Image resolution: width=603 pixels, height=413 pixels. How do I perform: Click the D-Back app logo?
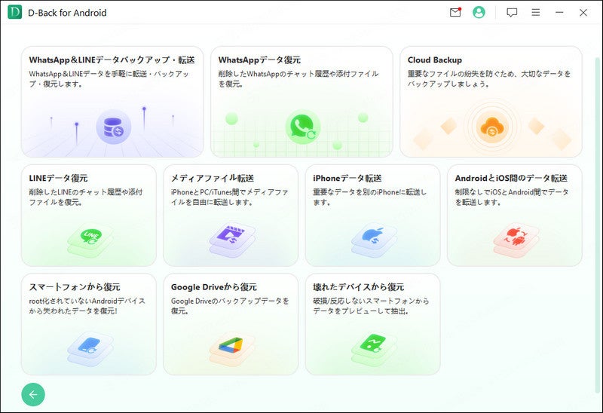[14, 12]
